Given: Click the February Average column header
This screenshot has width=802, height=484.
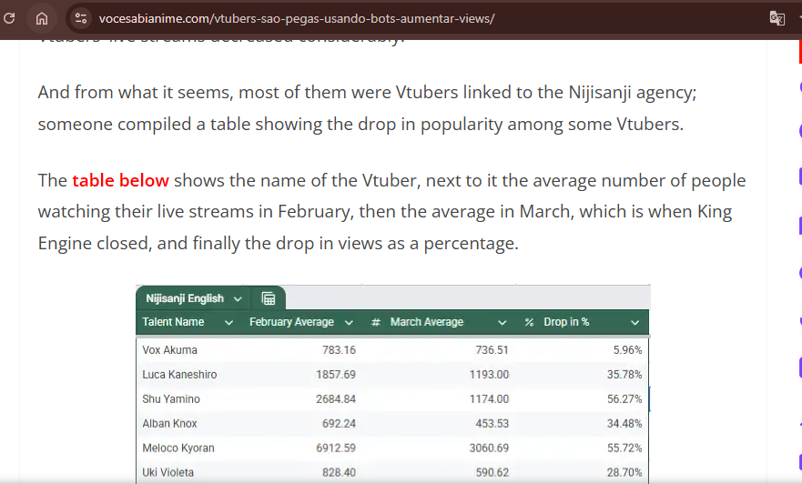Looking at the screenshot, I should coord(291,322).
